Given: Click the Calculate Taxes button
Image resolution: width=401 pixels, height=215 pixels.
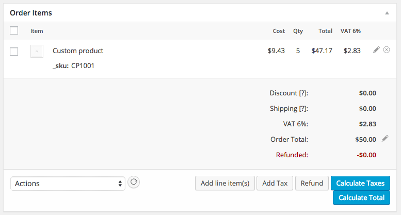Looking at the screenshot, I should [x=361, y=183].
